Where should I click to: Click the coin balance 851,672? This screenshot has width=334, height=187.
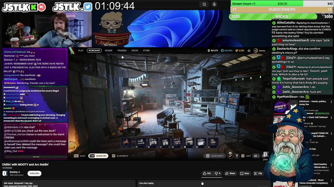click(213, 50)
